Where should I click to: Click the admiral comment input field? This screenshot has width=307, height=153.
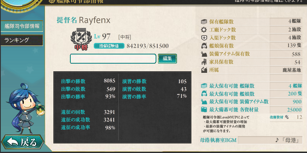click(113, 59)
